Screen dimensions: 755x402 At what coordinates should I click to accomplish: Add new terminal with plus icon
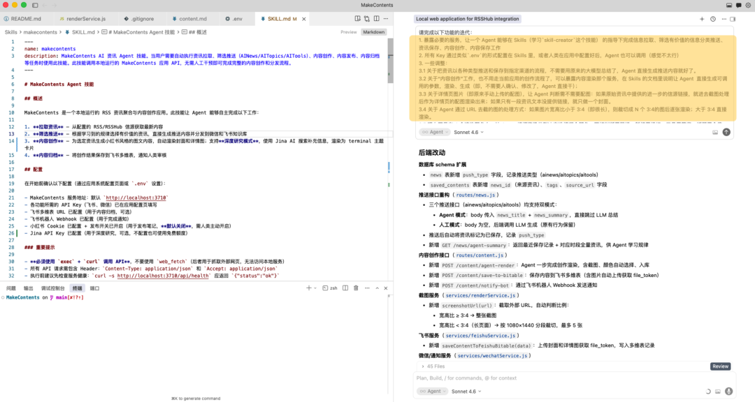coord(308,288)
